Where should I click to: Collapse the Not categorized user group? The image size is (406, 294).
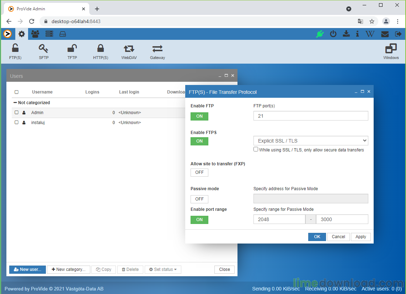tap(15, 103)
